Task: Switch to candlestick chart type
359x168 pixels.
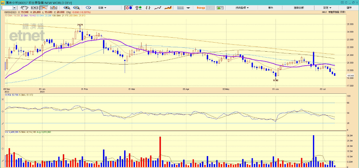Action: pyautogui.click(x=129, y=7)
